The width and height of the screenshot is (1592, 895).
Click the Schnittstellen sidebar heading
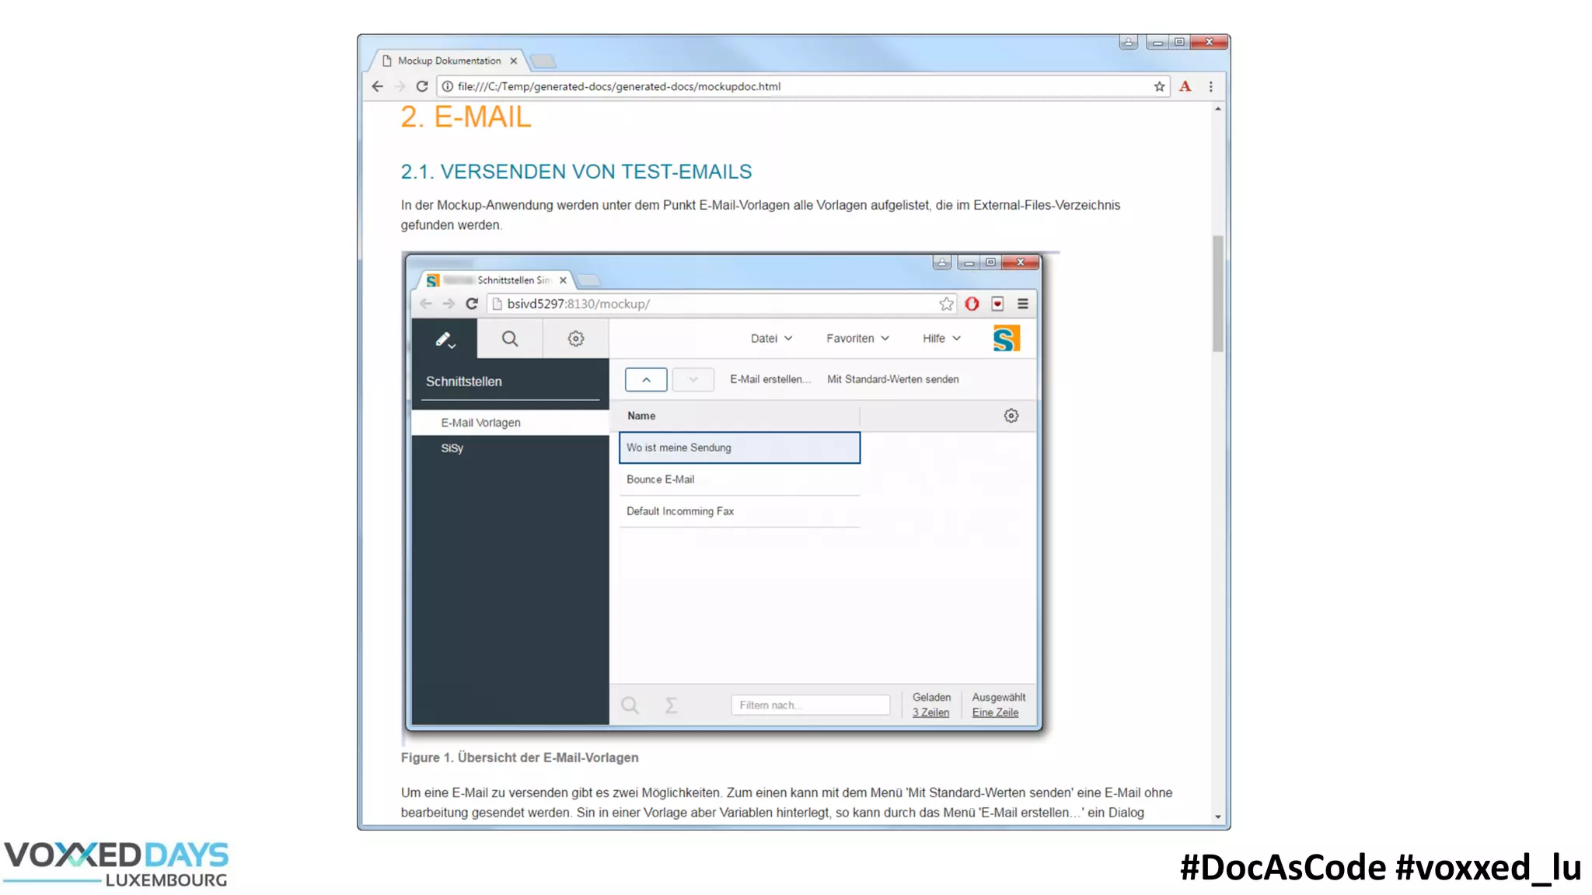(463, 381)
